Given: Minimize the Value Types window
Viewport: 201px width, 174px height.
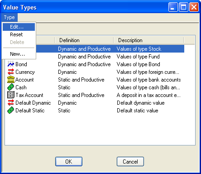Looking at the screenshot, I should [x=173, y=7].
